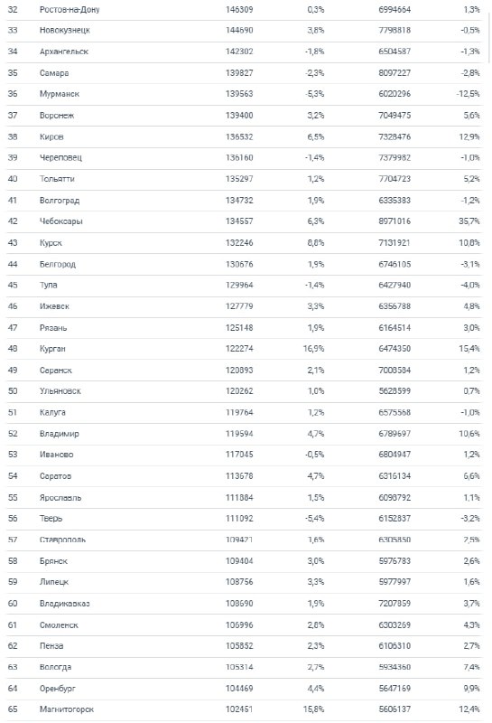This screenshot has height=723, width=492.
Task: Select the Киров row
Action: (x=244, y=136)
